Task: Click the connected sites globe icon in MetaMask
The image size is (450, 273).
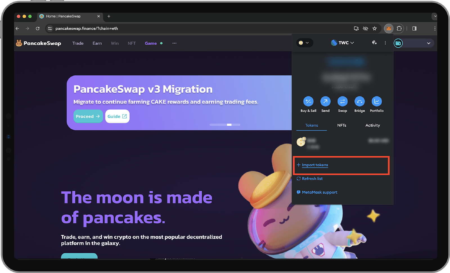Action: pyautogui.click(x=374, y=43)
